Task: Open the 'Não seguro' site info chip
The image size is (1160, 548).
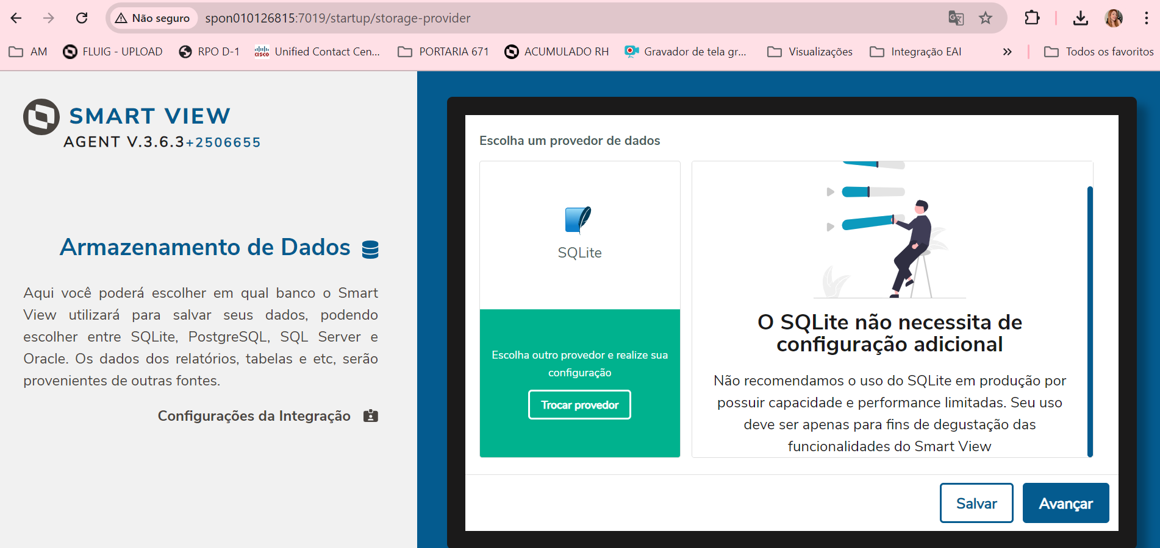Action: [x=153, y=18]
